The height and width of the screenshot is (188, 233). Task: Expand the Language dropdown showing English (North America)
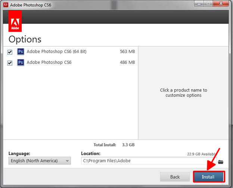[39, 161]
